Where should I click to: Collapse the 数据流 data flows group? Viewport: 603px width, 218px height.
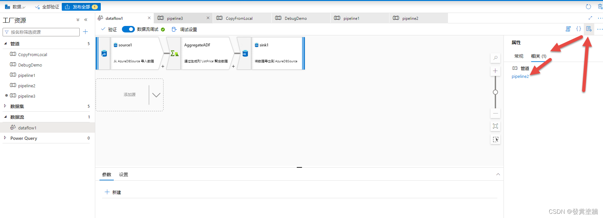coord(5,117)
